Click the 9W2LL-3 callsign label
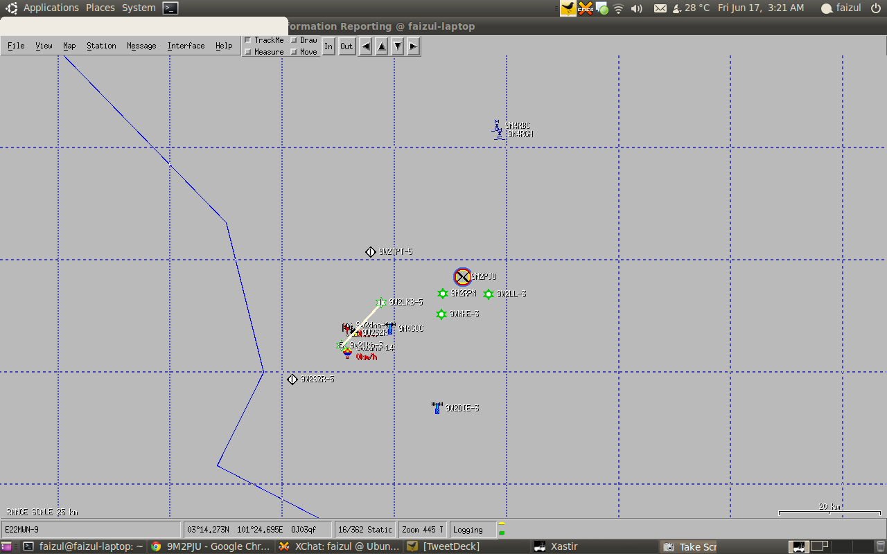This screenshot has height=554, width=887. click(511, 294)
